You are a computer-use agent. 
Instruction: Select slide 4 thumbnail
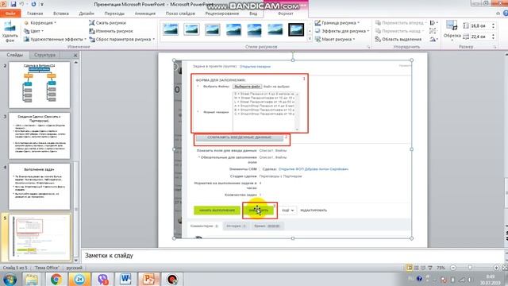pyautogui.click(x=39, y=187)
